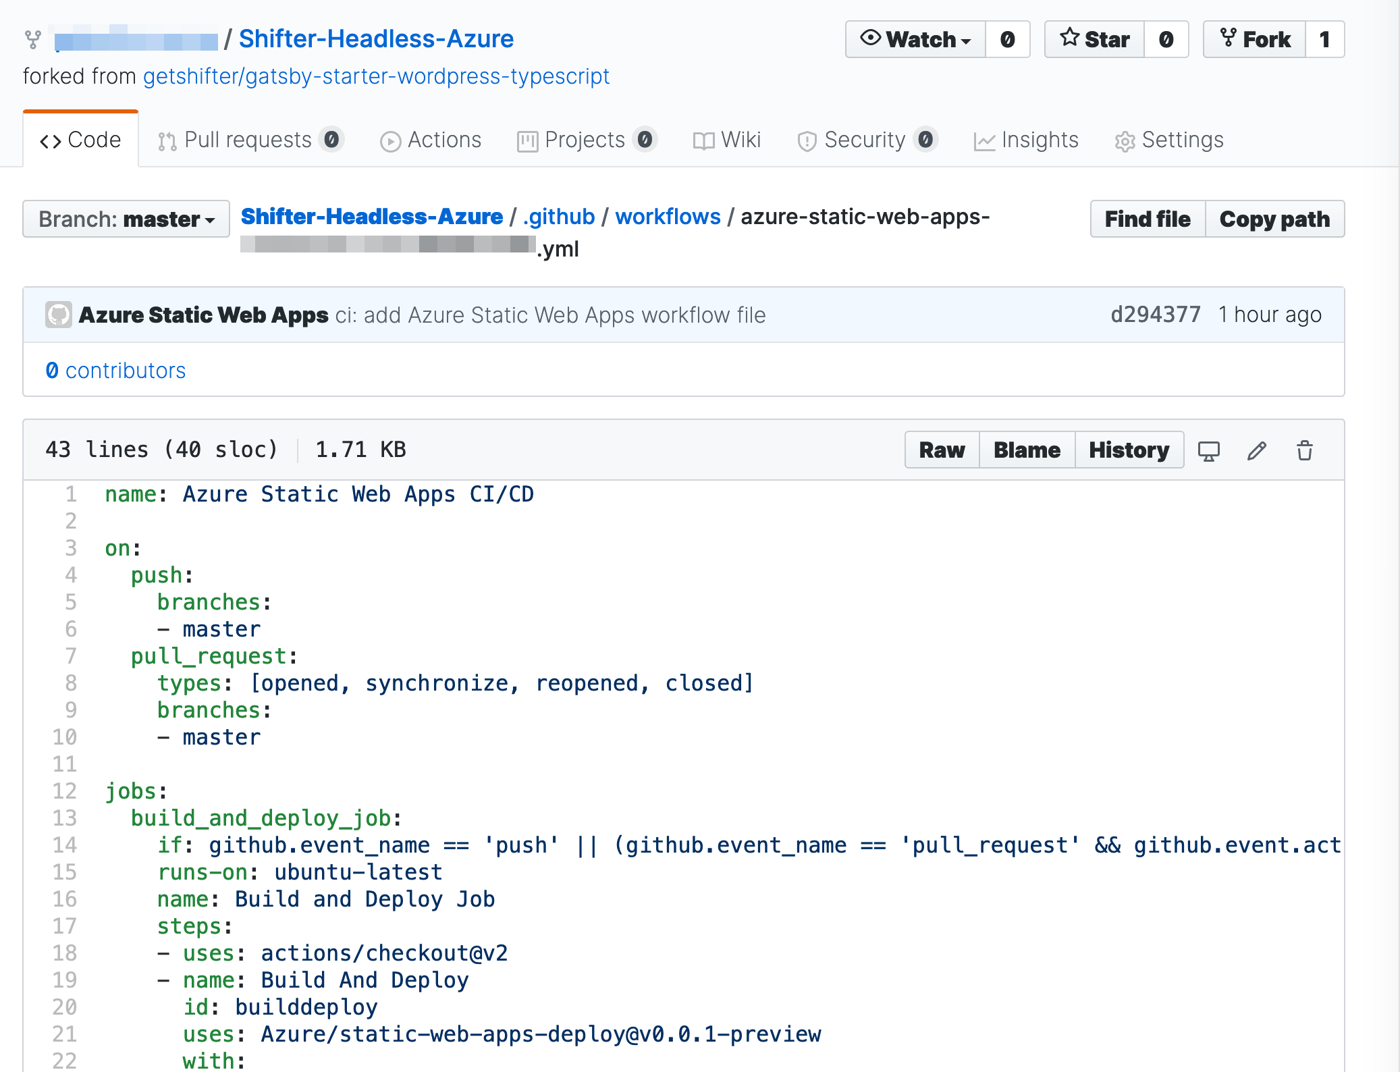Click the 'build_and_deploy_job:' code line
This screenshot has height=1072, width=1400.
(x=267, y=818)
